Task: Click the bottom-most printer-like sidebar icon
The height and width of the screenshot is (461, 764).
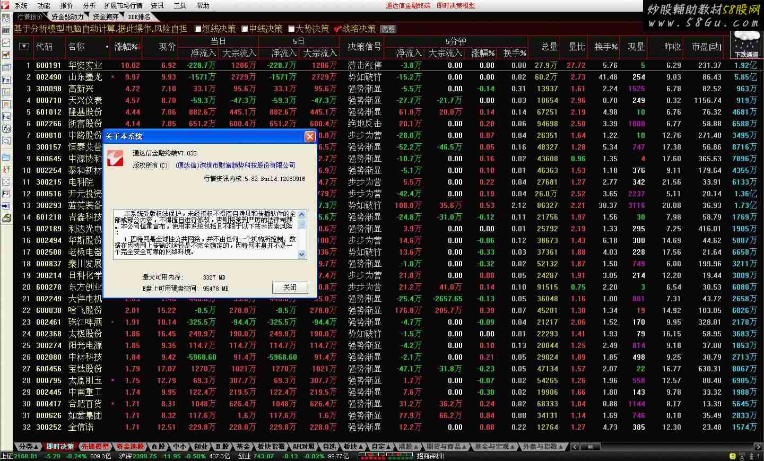Action: 6,218
